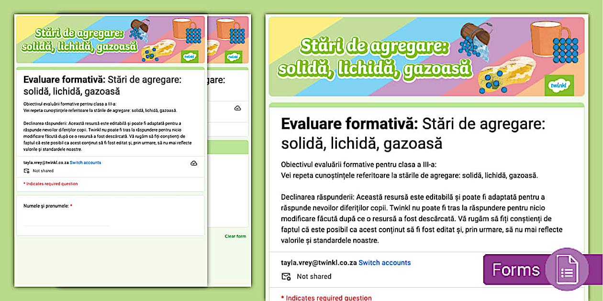Click the Not shared icon on right form
This screenshot has height=301, width=603.
pos(286,276)
